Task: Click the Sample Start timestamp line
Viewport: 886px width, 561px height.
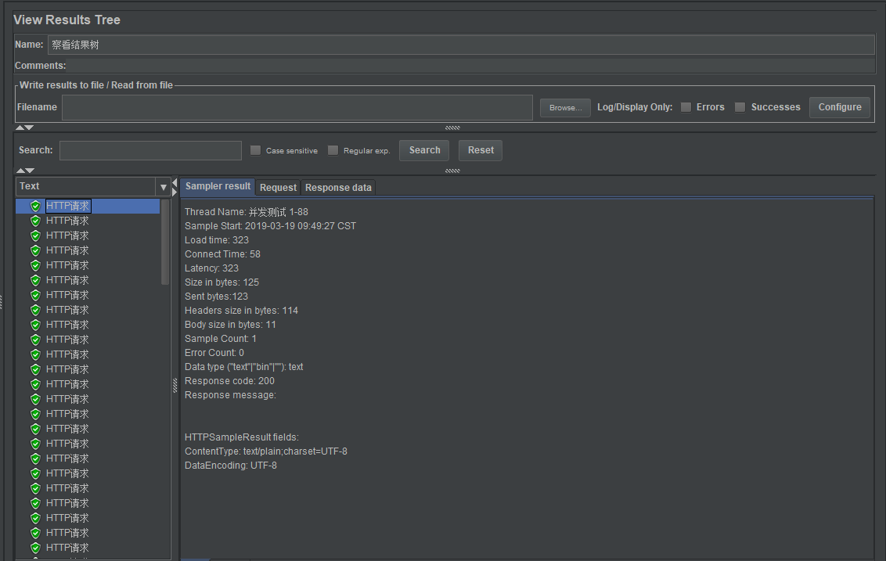Action: (270, 226)
